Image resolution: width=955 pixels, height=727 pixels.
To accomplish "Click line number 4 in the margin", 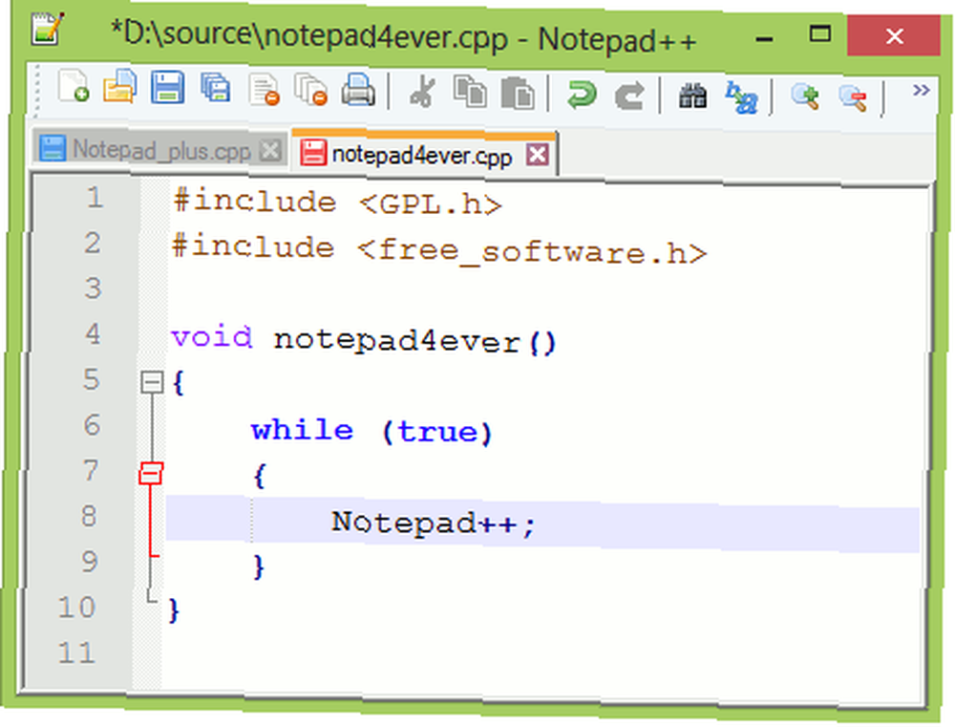I will (x=93, y=334).
